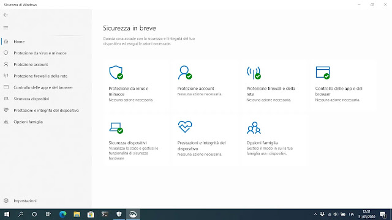Click 'Visualizza lo stato e gestisci le funzionalità' text

click(134, 153)
